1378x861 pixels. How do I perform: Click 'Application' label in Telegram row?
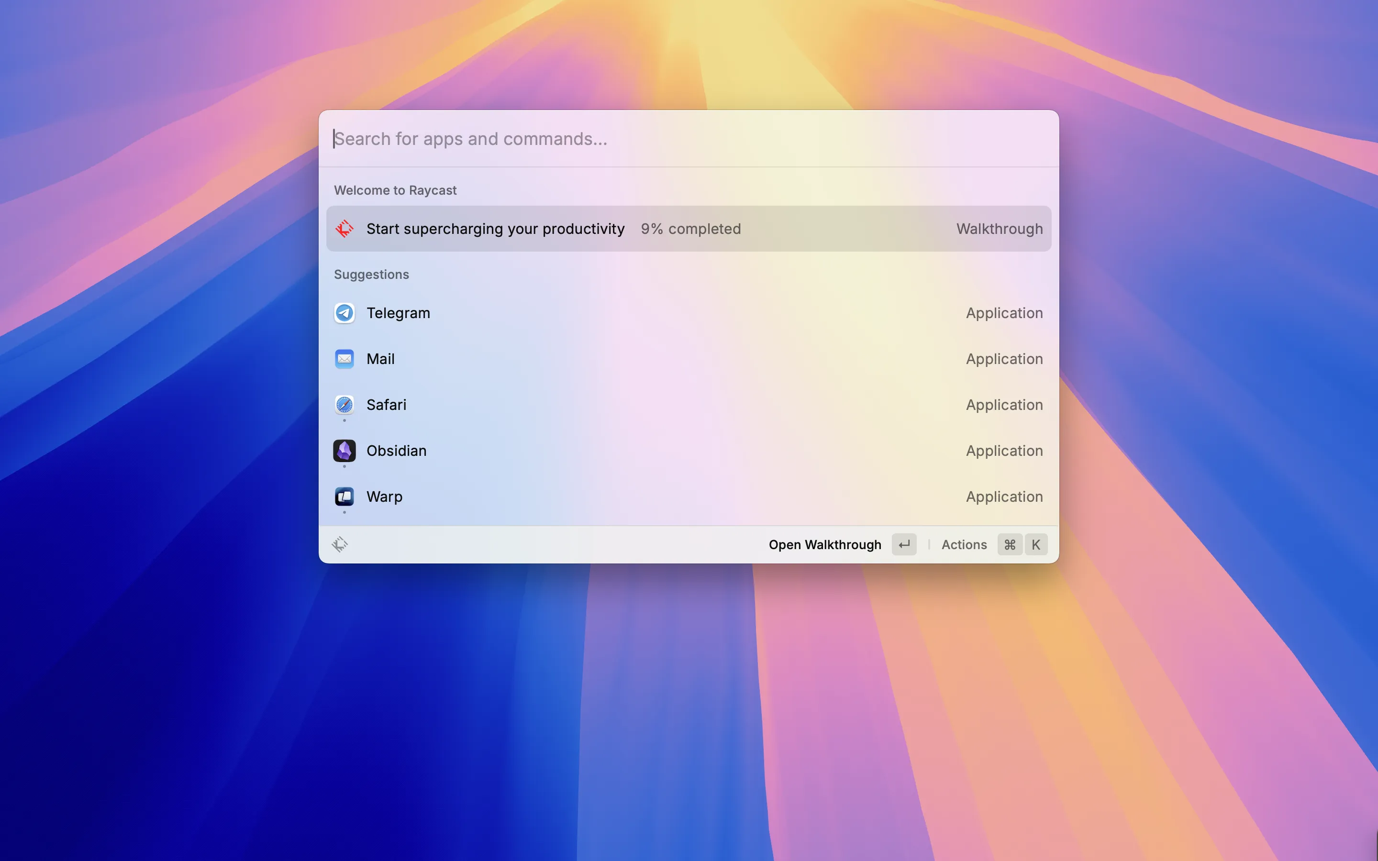[x=1004, y=313]
